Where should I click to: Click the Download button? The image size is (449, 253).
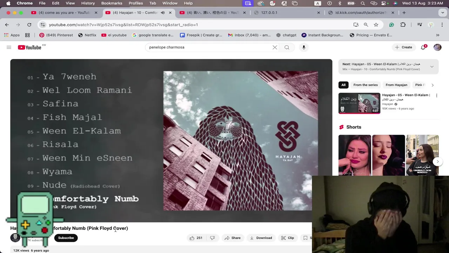261,238
